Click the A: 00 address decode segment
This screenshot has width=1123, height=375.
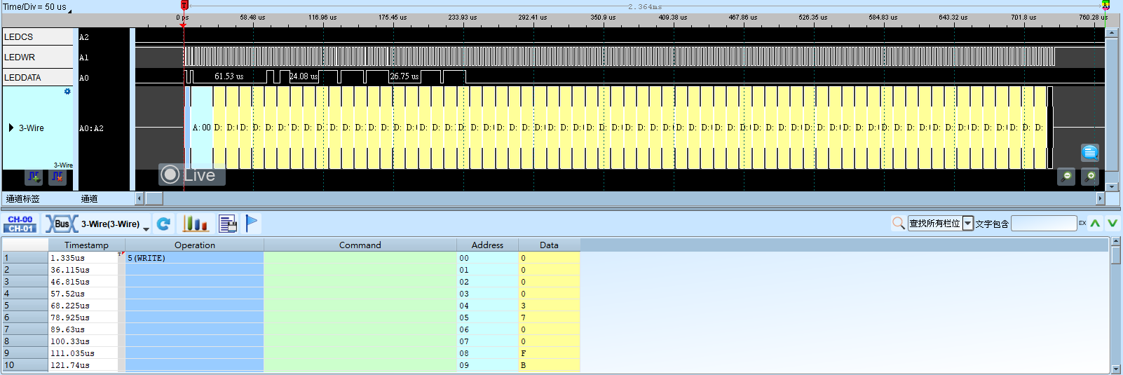click(x=201, y=128)
